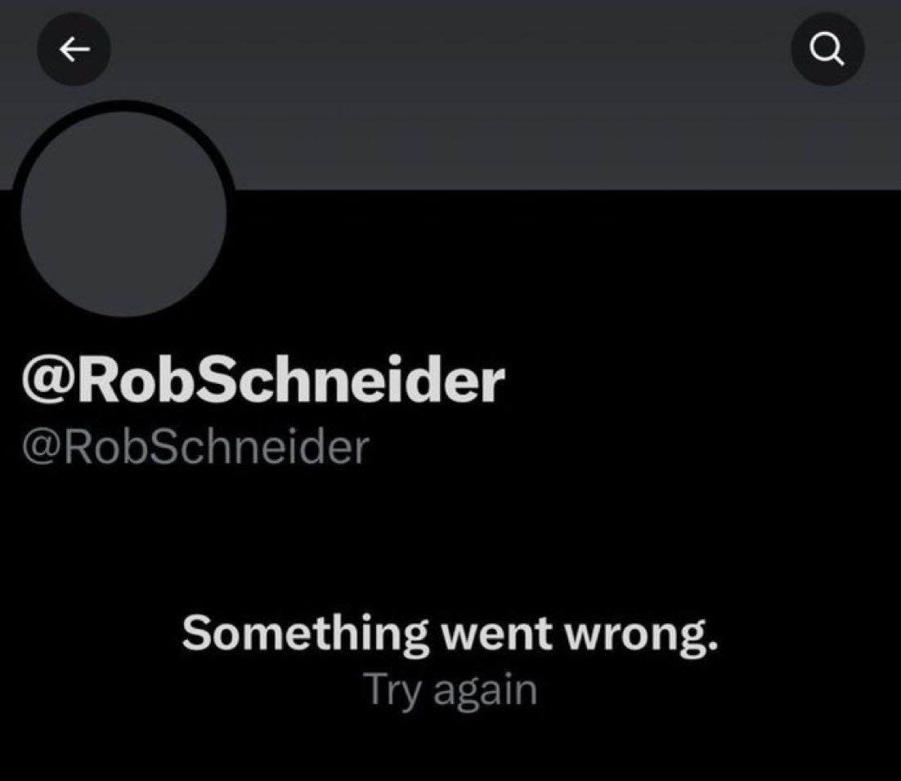Reload the profile via Try again text
This screenshot has height=781, width=901.
450,690
